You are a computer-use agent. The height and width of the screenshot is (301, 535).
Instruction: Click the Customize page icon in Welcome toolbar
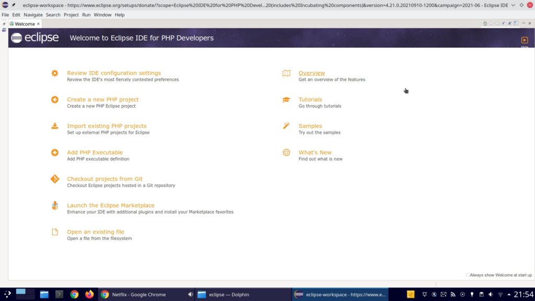coord(516,24)
